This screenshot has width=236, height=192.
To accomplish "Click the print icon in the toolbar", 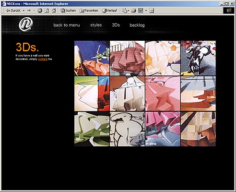I will (134, 11).
